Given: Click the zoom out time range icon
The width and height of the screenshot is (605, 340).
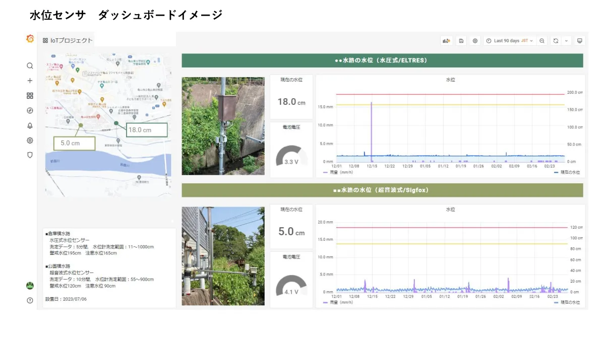Looking at the screenshot, I should (541, 41).
